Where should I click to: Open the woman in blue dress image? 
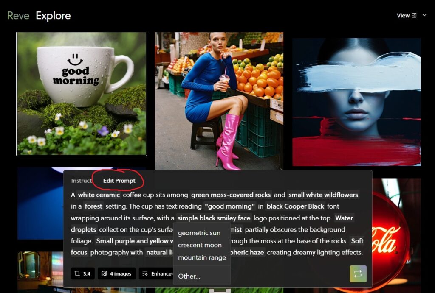[219, 101]
